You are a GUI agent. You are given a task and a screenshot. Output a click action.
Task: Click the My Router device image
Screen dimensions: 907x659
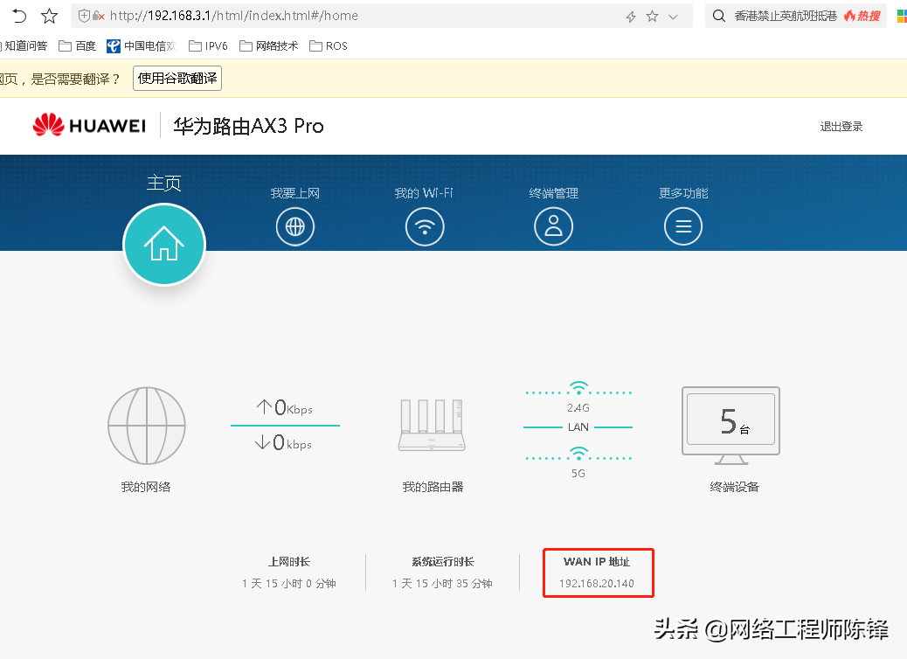(x=433, y=426)
